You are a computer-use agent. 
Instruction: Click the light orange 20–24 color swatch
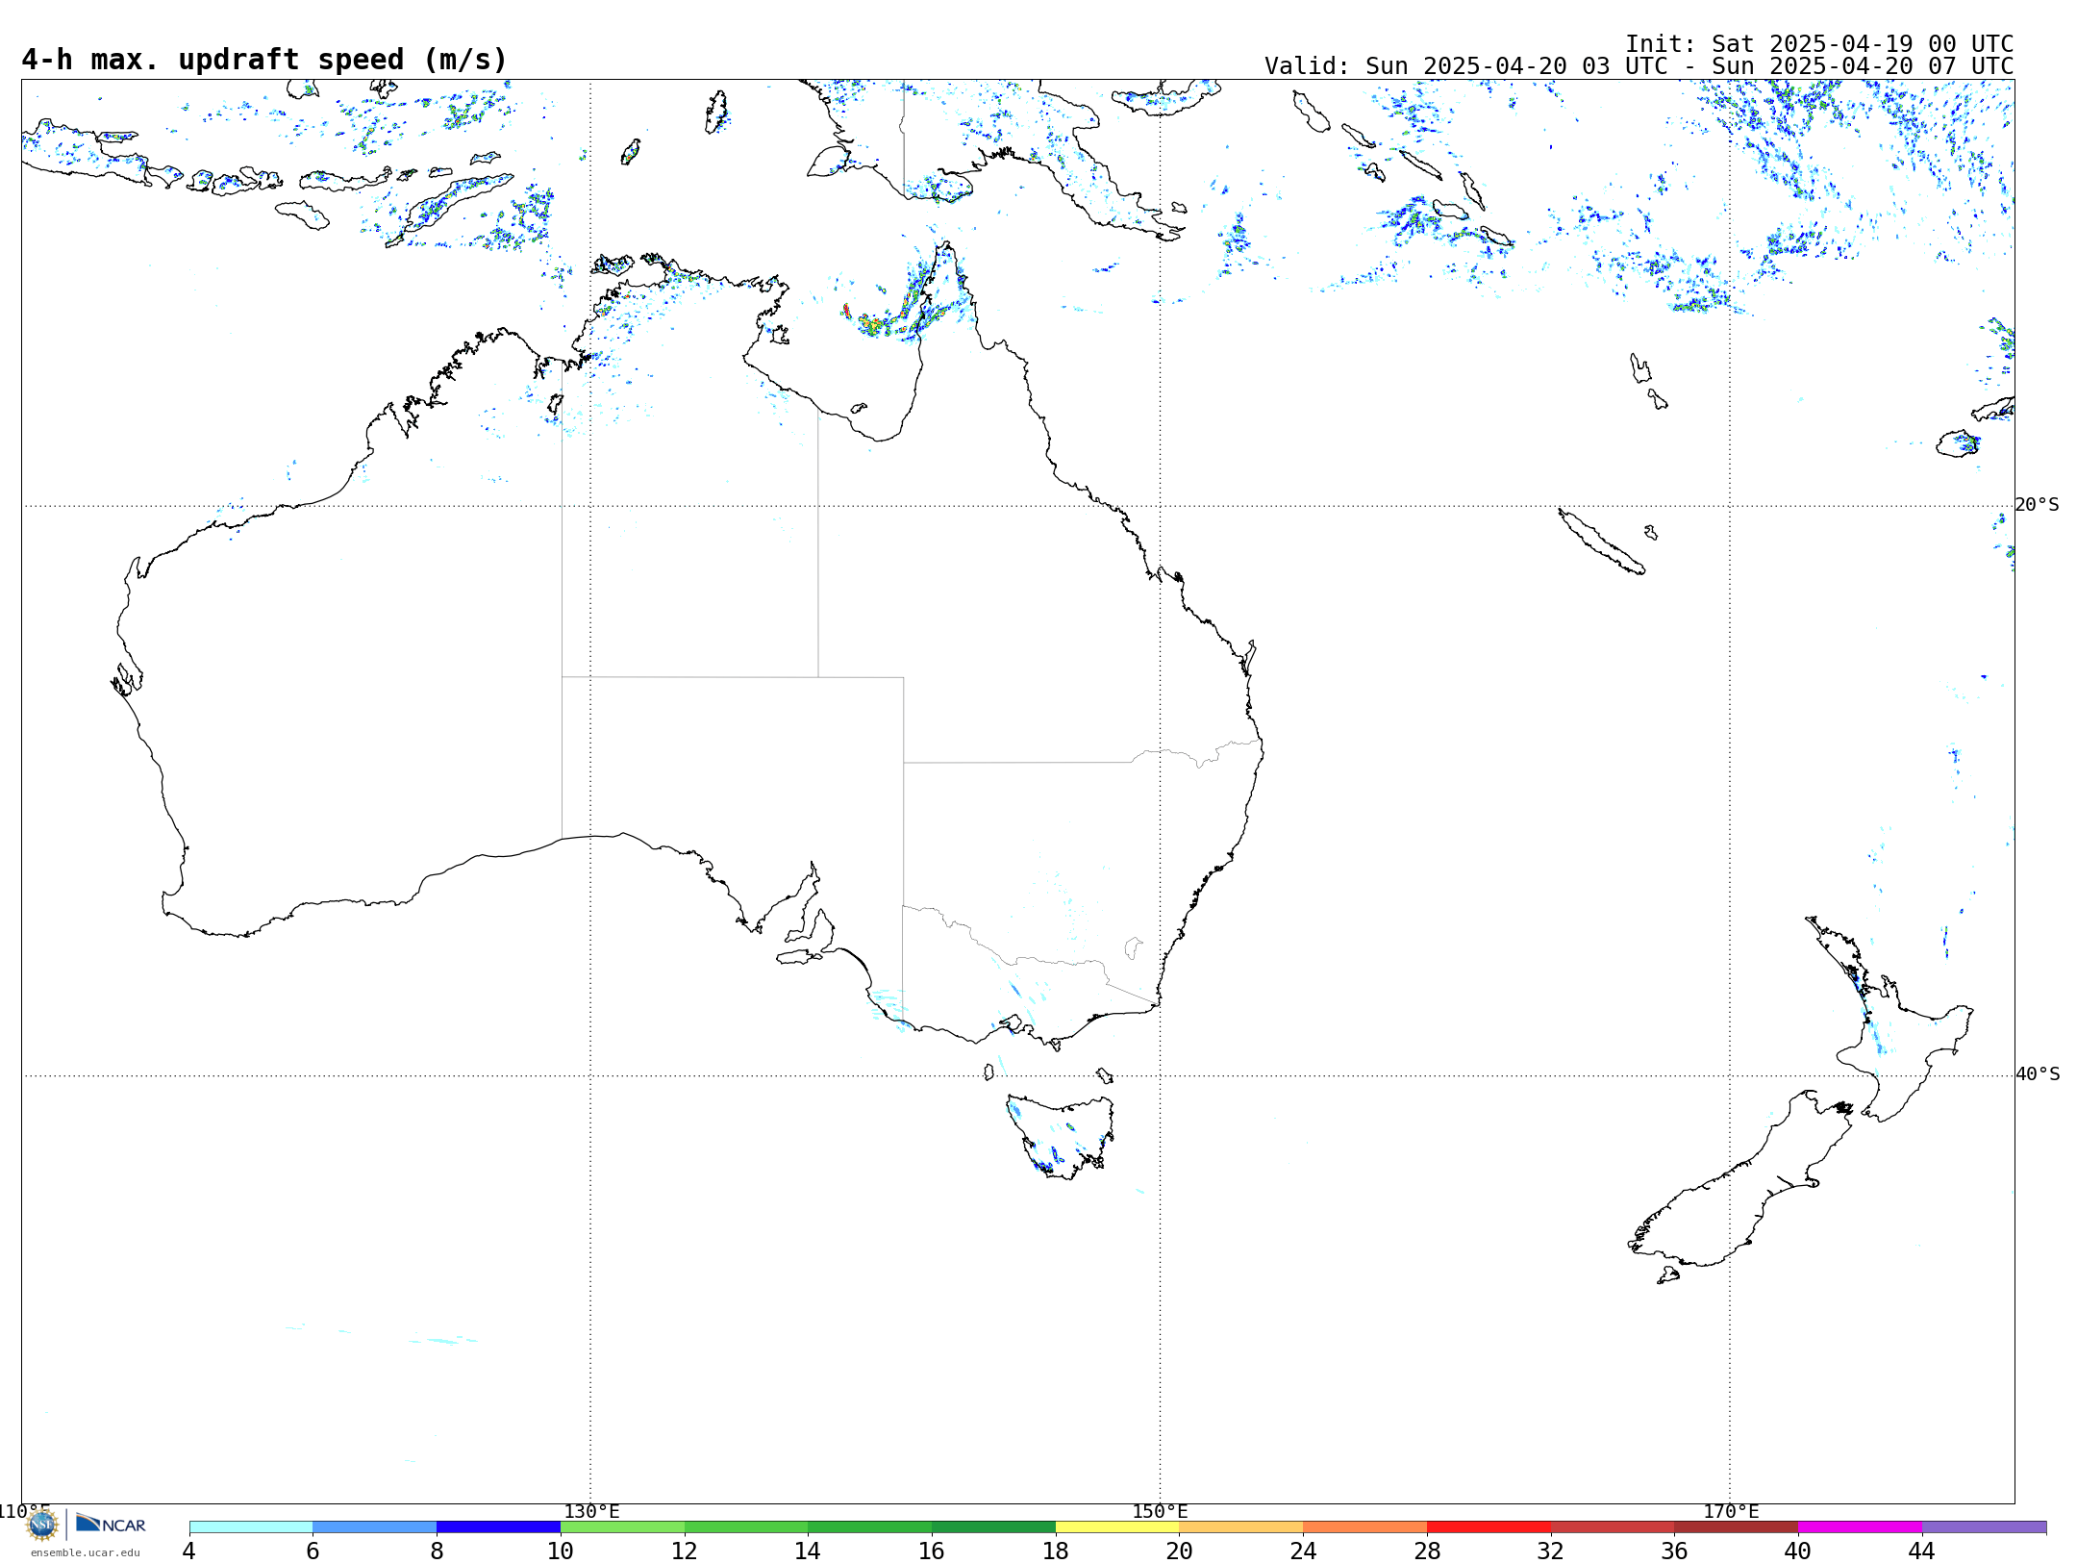[x=1241, y=1526]
